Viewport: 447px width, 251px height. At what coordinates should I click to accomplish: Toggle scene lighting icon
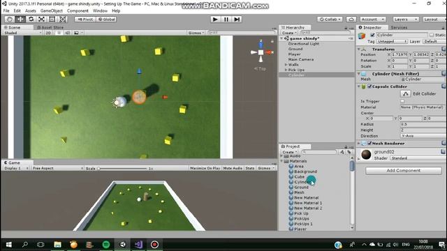[59, 33]
